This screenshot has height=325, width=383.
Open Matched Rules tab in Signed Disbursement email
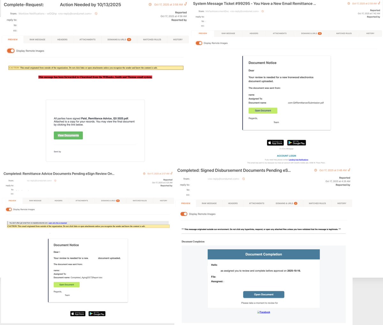click(x=317, y=203)
